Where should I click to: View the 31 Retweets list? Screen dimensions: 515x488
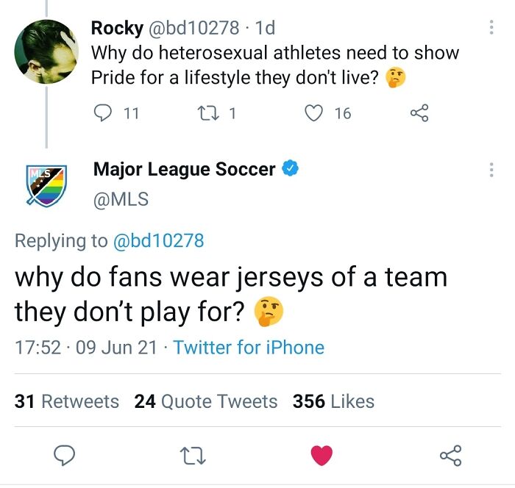(66, 401)
